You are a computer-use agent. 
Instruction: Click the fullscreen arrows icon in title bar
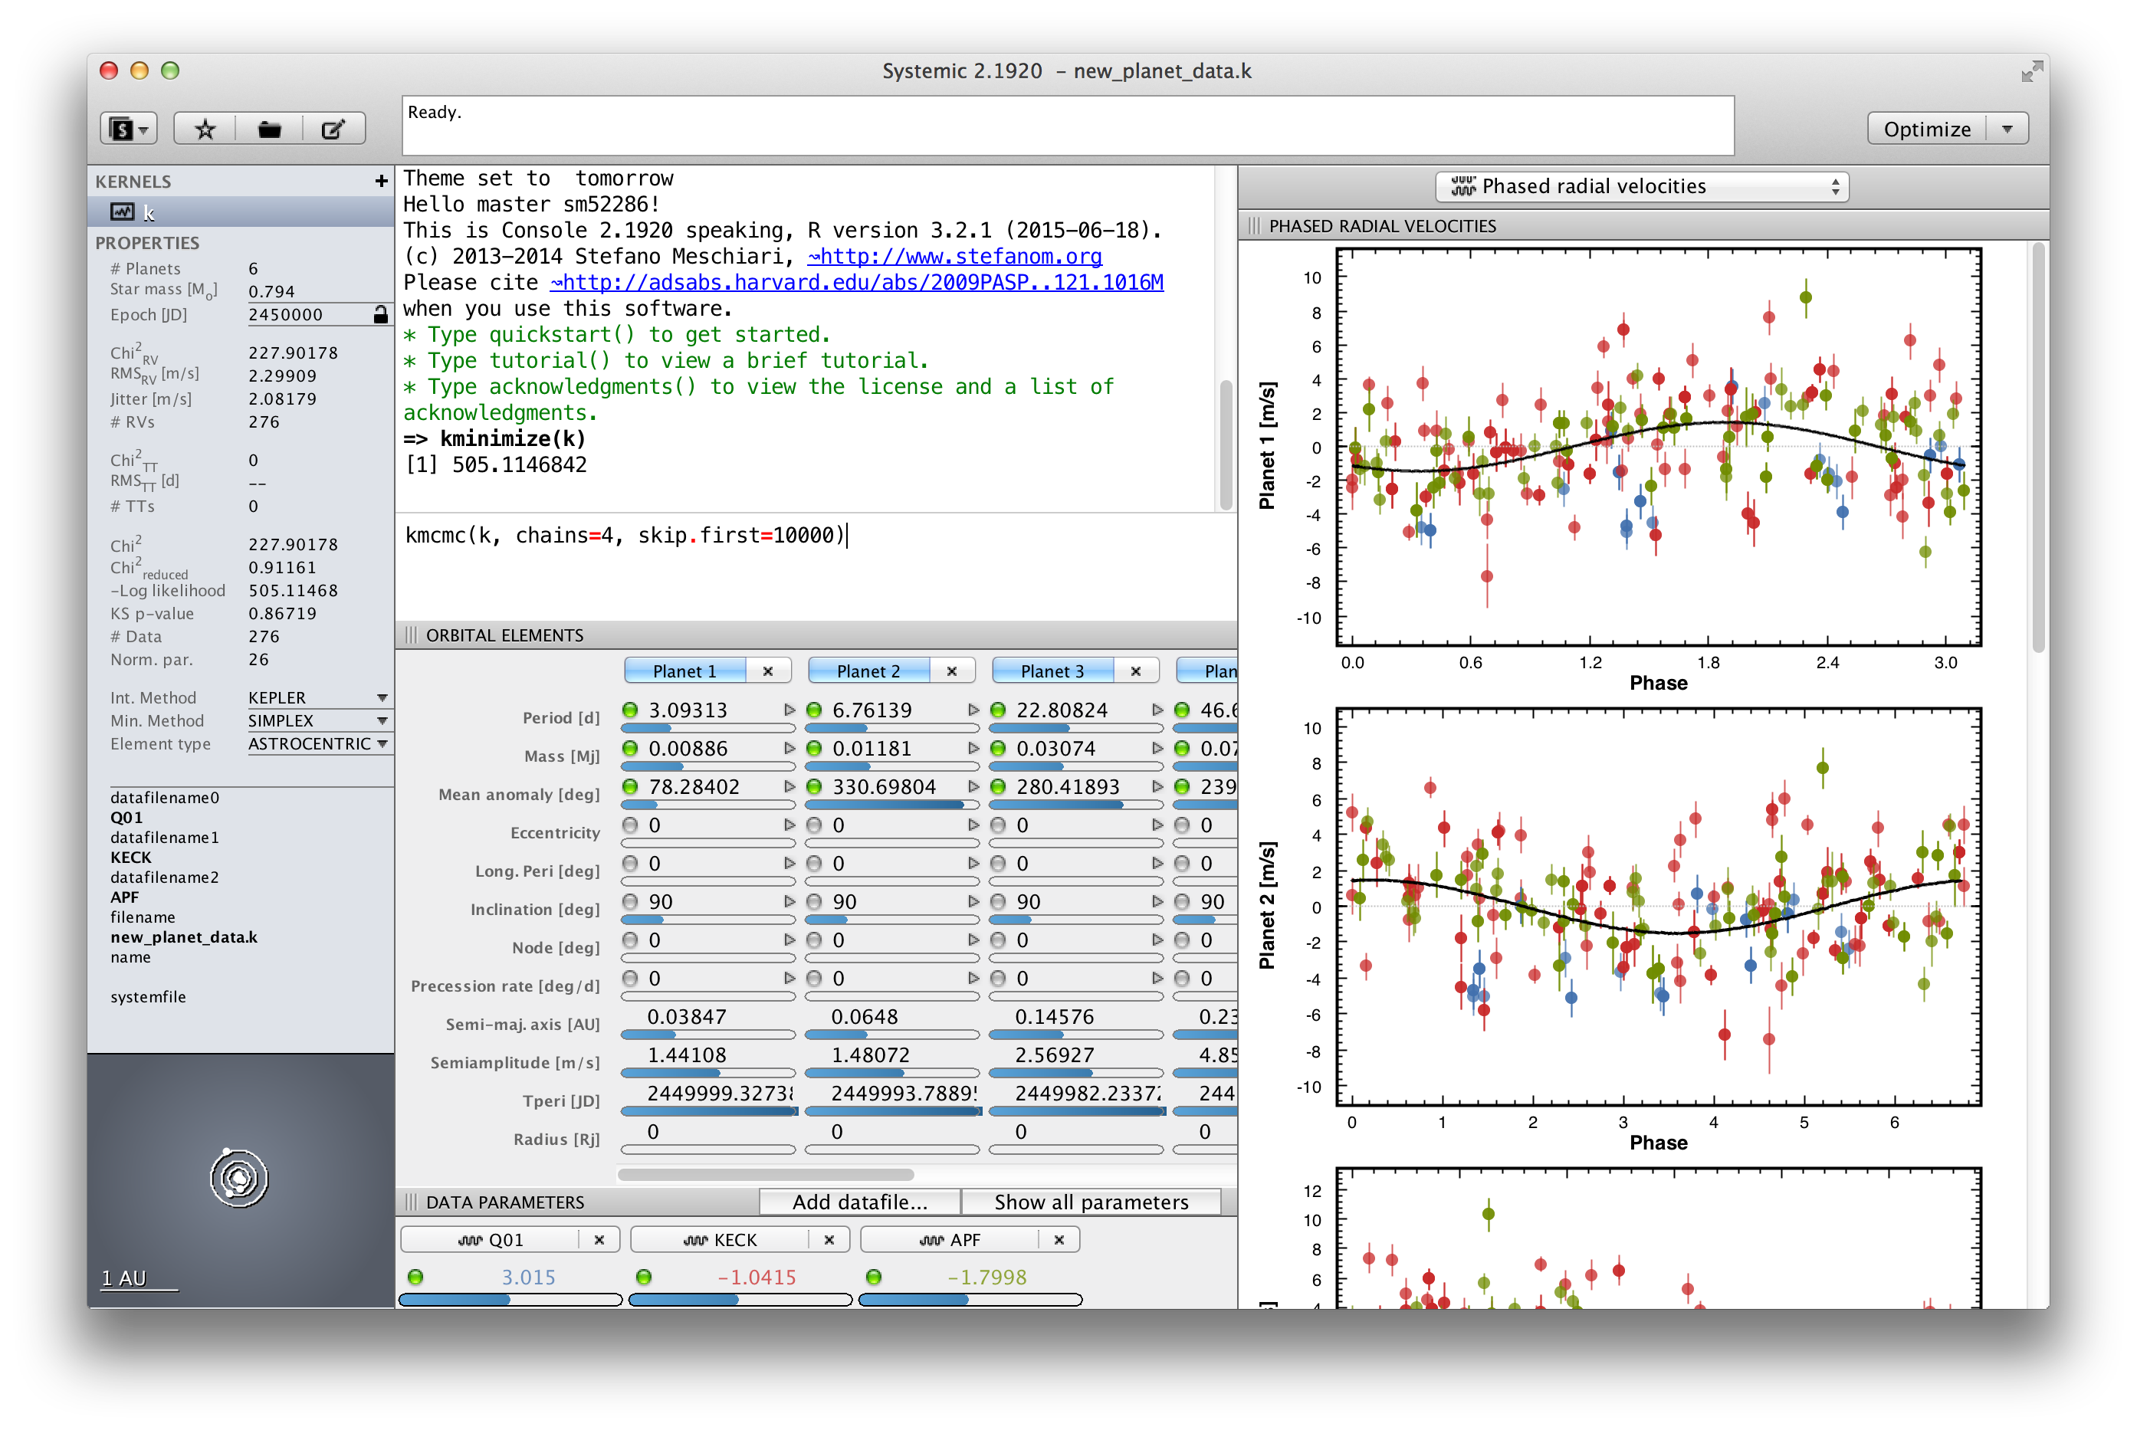click(x=2031, y=72)
